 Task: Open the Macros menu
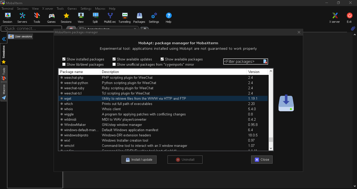[x=100, y=9]
